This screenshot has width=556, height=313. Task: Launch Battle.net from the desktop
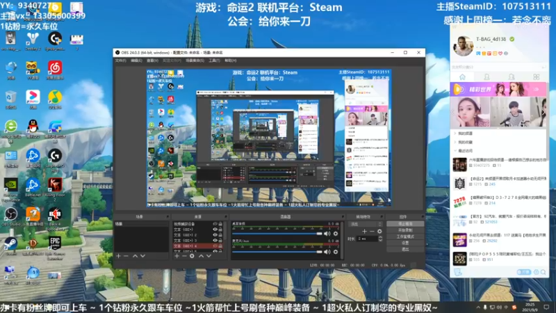tap(33, 188)
